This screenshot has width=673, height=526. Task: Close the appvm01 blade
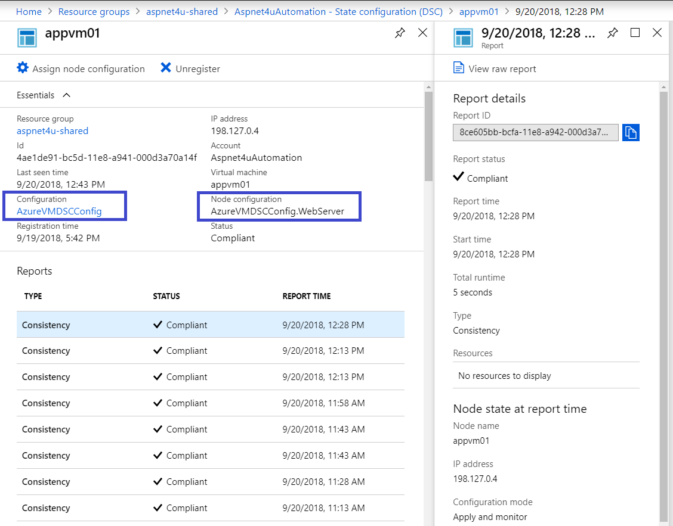click(x=422, y=33)
